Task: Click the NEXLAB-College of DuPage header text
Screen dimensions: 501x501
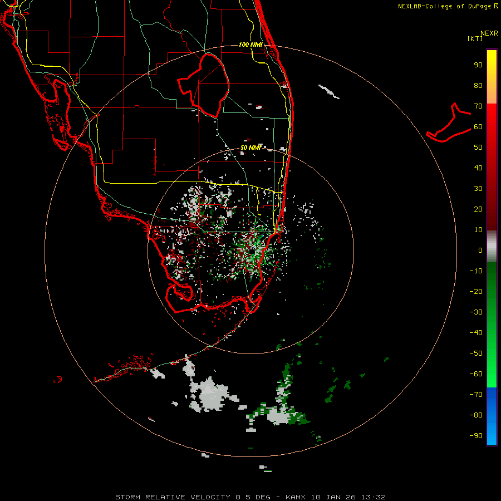Action: click(448, 6)
